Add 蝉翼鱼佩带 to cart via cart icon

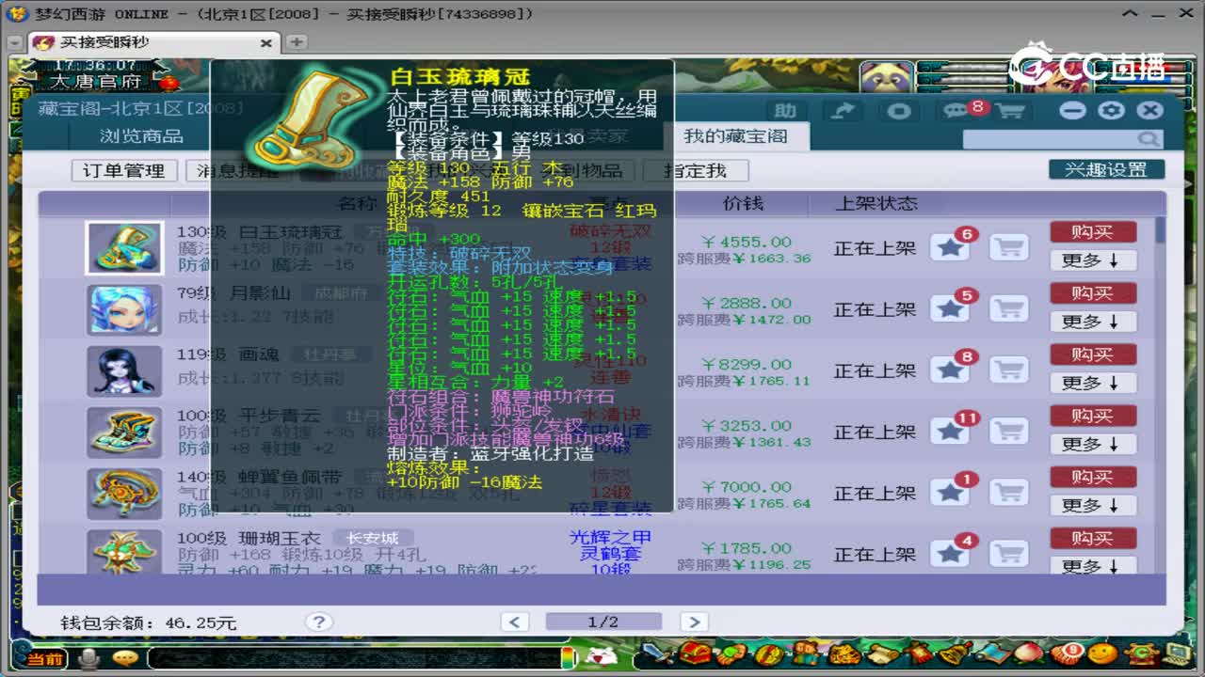pyautogui.click(x=1009, y=493)
